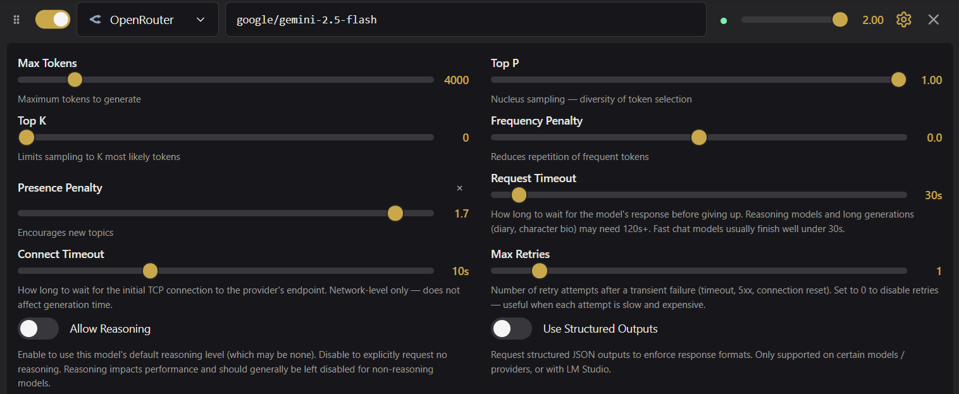Click the Top K slider handle
959x394 pixels.
pyautogui.click(x=27, y=137)
